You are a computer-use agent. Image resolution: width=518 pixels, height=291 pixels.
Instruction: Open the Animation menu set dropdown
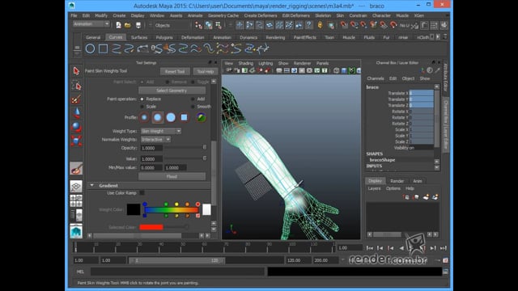[x=91, y=24]
